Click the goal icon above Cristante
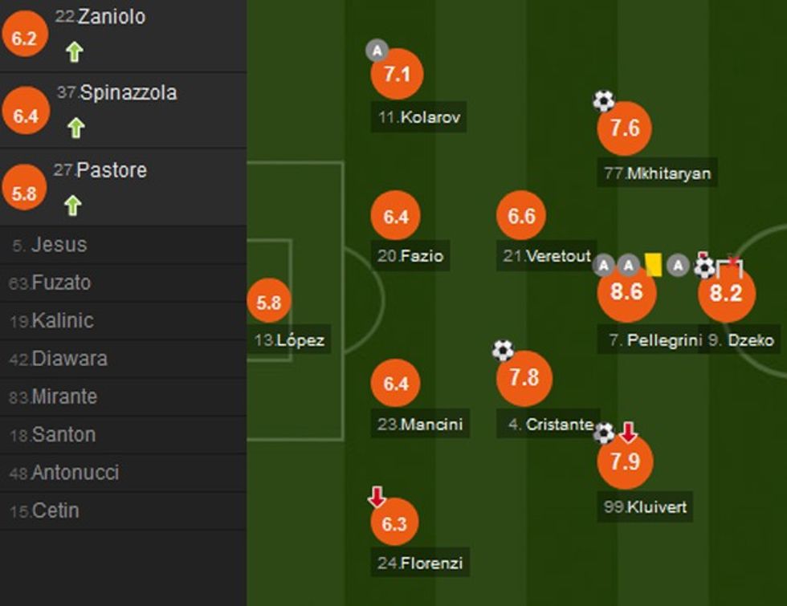 pyautogui.click(x=501, y=350)
